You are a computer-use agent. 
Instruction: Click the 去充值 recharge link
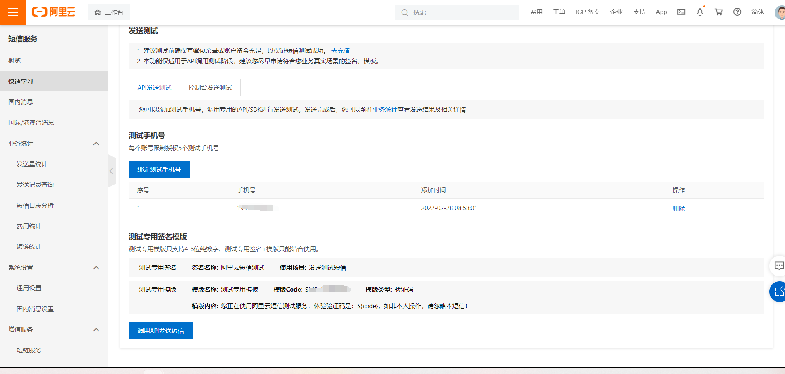point(340,50)
